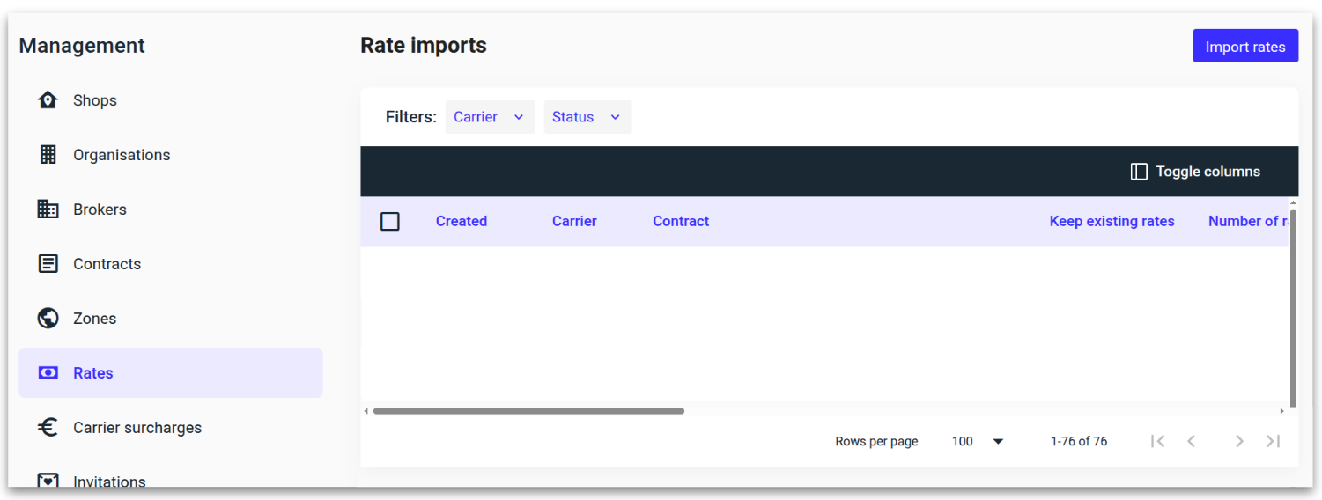The height and width of the screenshot is (500, 1322).
Task: Click the horizontal table scrollbar
Action: (x=528, y=411)
